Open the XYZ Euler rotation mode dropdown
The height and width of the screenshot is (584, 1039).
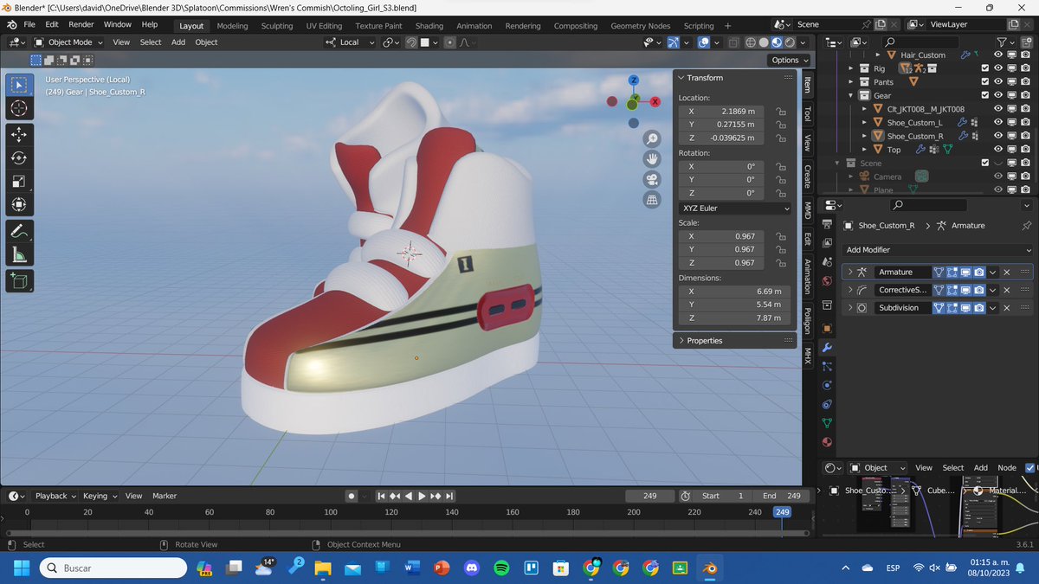point(735,209)
